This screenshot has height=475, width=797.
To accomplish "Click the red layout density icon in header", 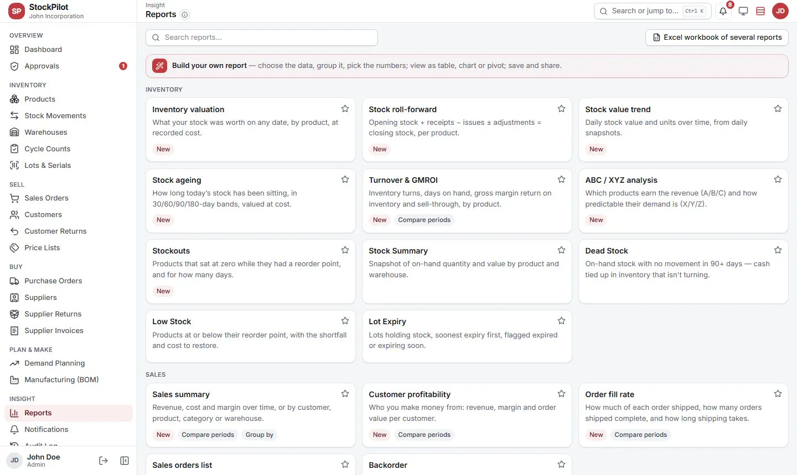I will pyautogui.click(x=760, y=11).
